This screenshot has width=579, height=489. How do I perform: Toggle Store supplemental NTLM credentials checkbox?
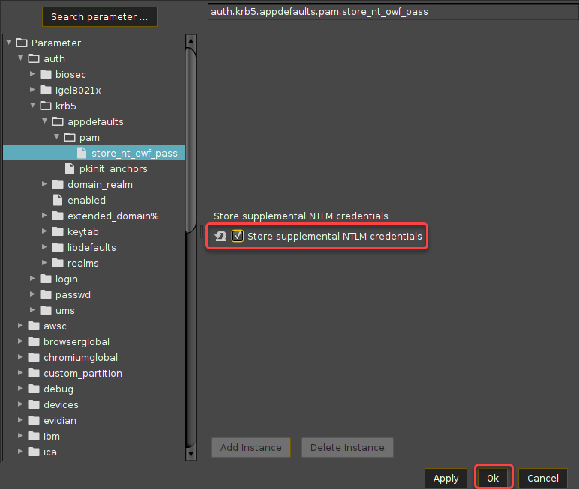click(x=238, y=237)
